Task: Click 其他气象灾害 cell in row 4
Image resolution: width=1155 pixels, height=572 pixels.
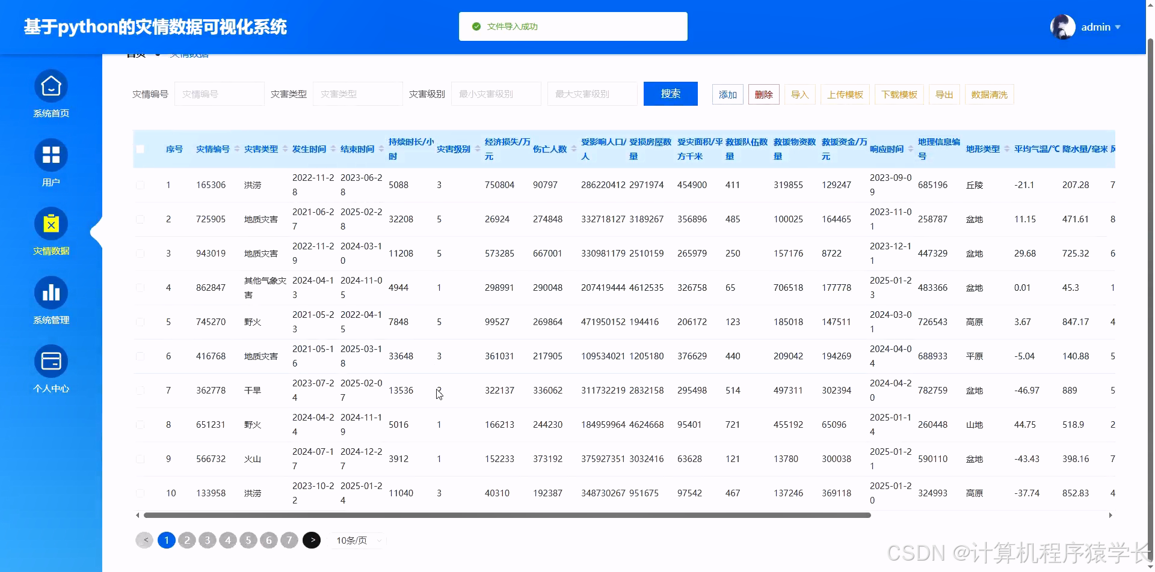Action: (265, 288)
